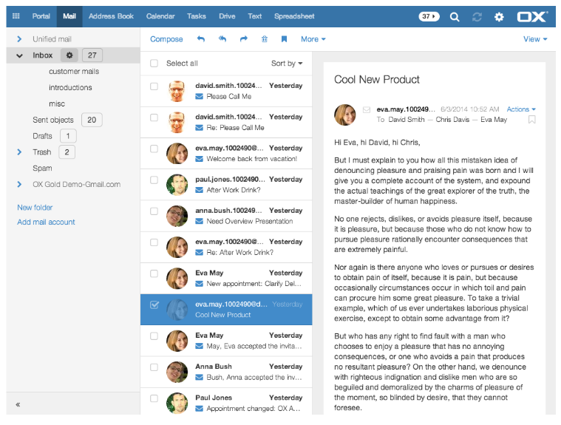Click Compose to write a mail
Screen dimensions: 561x425
pos(166,39)
